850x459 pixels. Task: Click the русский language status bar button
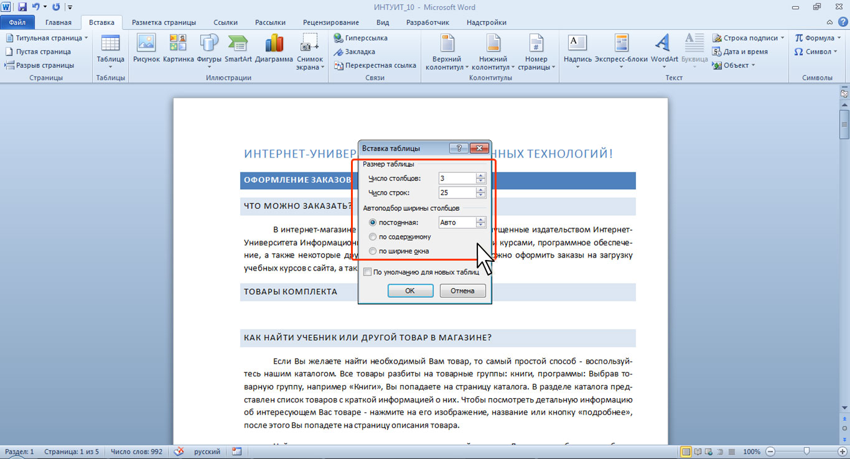tap(207, 452)
